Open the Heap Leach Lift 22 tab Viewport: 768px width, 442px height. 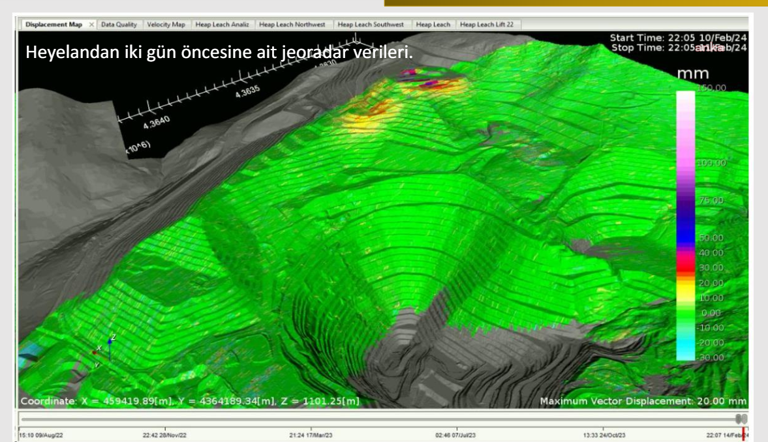(487, 25)
